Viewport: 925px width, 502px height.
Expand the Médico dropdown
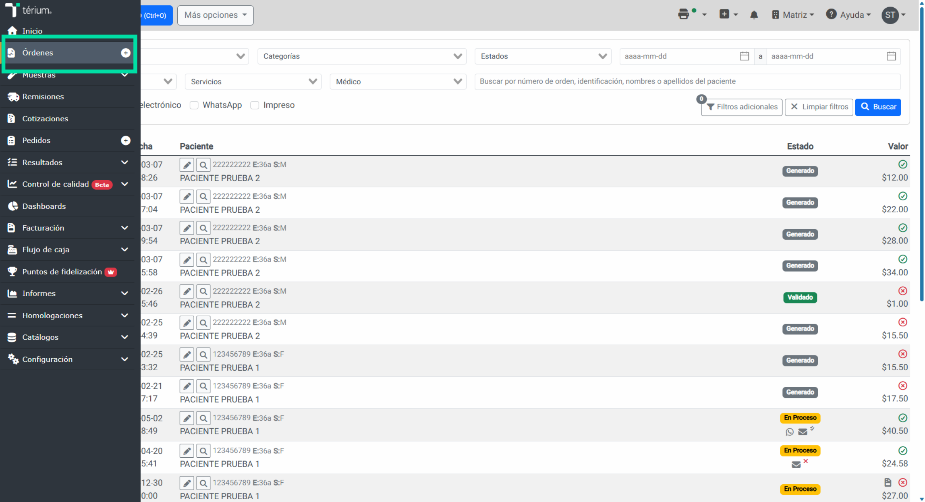click(398, 82)
